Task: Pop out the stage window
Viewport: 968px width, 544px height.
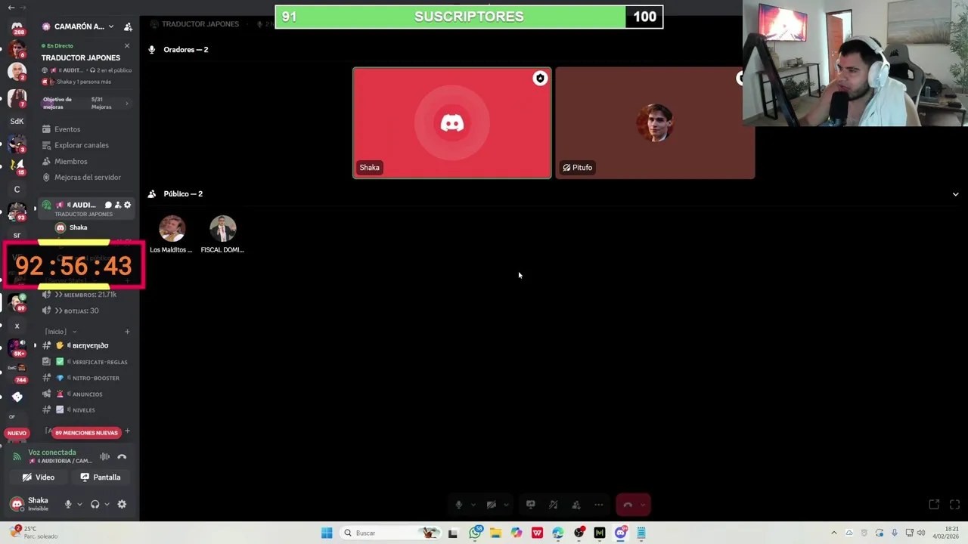Action: pyautogui.click(x=934, y=505)
